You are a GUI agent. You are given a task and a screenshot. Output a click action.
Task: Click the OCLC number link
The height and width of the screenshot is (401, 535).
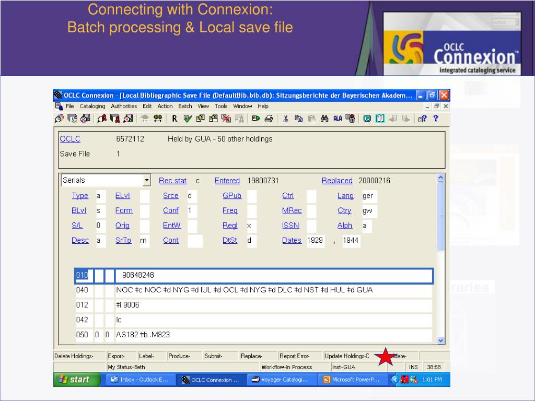[x=70, y=139]
